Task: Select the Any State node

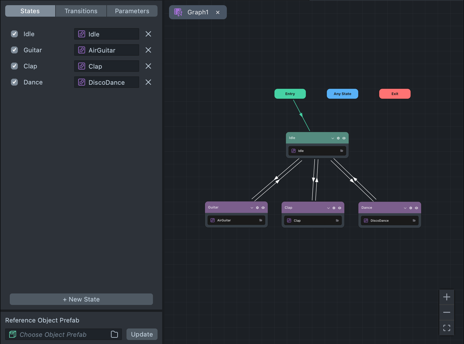Action: 342,94
